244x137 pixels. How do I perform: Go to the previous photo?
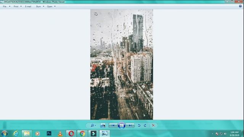(x=113, y=125)
